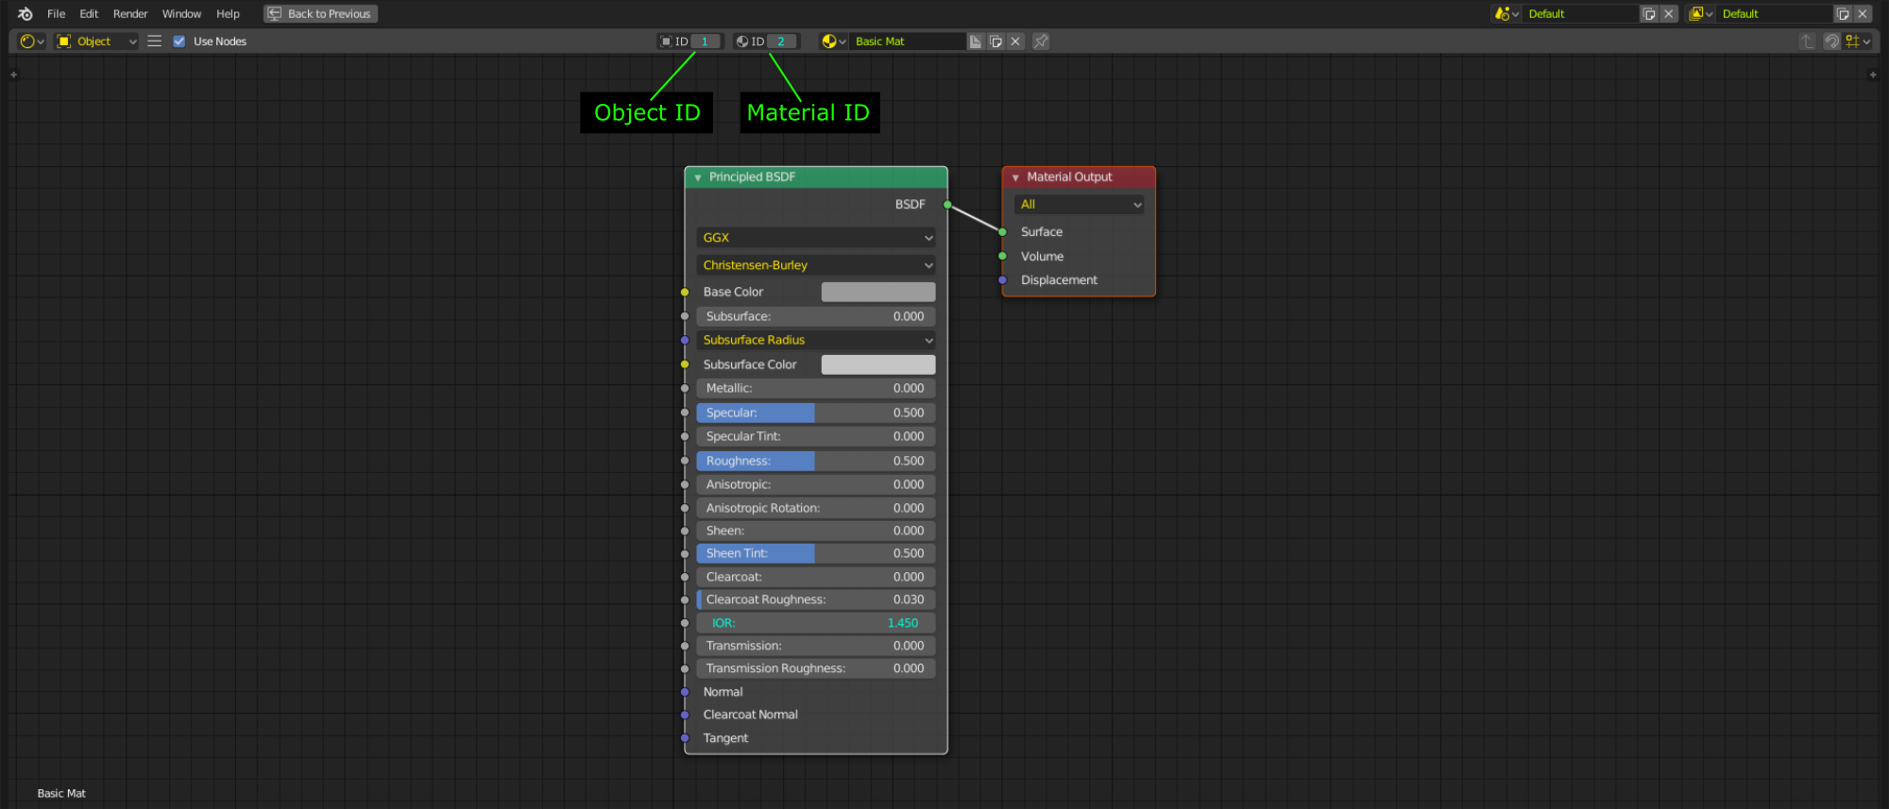Click the Subsurface Color swatch
This screenshot has width=1889, height=809.
tap(878, 364)
